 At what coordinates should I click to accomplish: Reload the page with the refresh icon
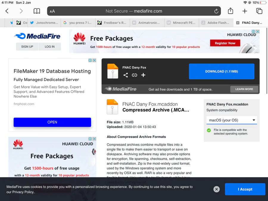tap(216, 11)
